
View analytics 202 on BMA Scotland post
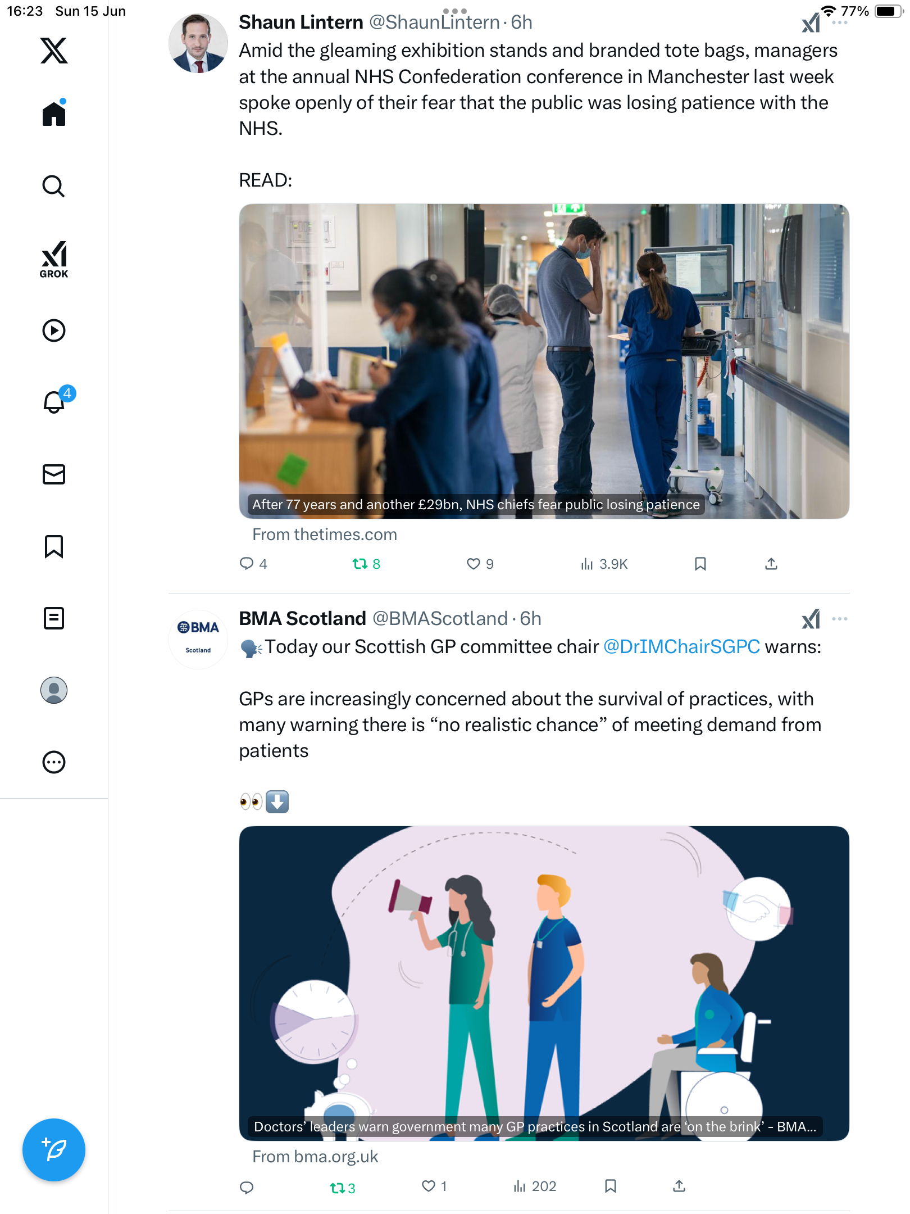click(x=535, y=1186)
